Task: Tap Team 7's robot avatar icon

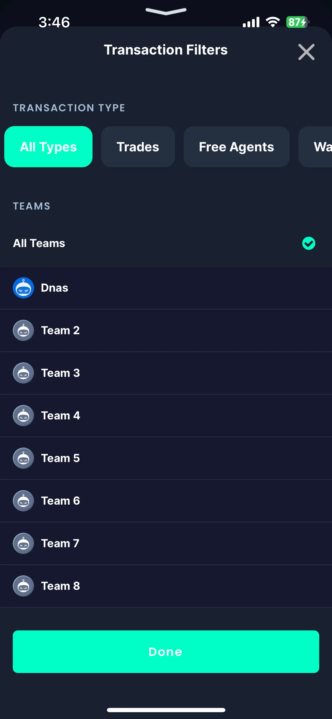Action: coord(23,543)
